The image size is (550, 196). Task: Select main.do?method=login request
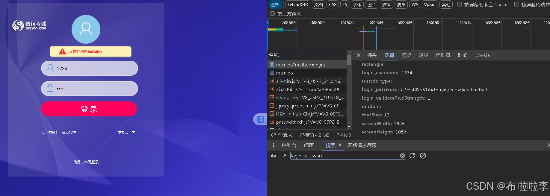[307, 65]
